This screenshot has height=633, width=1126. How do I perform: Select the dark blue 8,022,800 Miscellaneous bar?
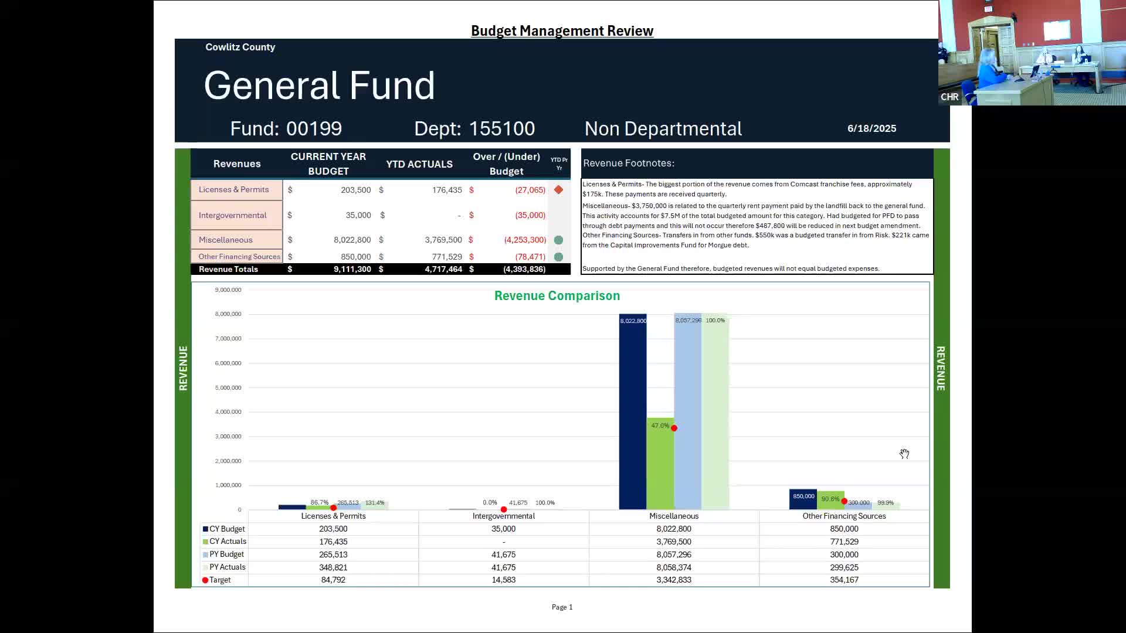point(633,410)
